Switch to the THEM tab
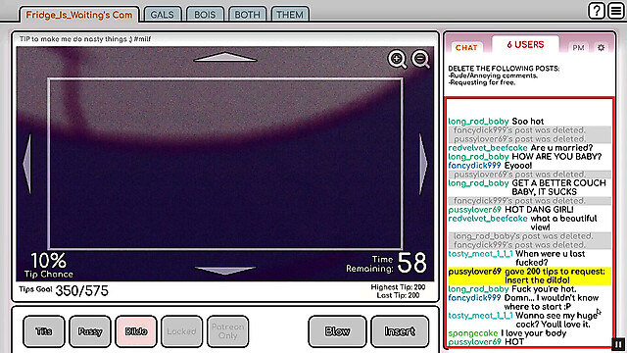The image size is (627, 353). (x=290, y=15)
